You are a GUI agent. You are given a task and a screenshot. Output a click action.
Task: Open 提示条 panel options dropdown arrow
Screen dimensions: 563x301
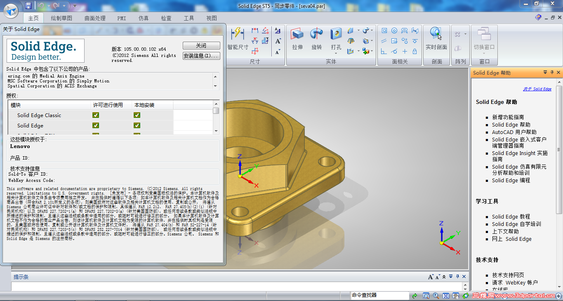tap(451, 277)
